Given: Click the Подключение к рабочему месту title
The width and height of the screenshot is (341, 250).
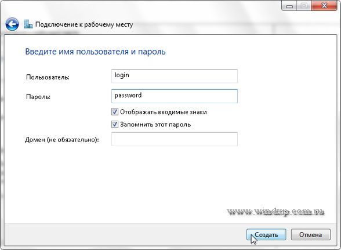Looking at the screenshot, I should (x=84, y=24).
